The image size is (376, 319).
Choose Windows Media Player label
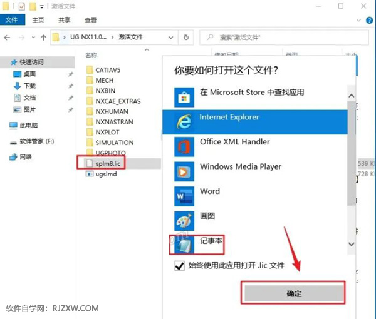coord(241,166)
